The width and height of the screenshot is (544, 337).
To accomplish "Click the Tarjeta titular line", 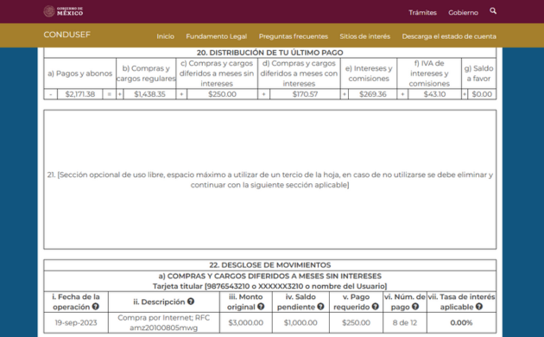I will pyautogui.click(x=270, y=286).
